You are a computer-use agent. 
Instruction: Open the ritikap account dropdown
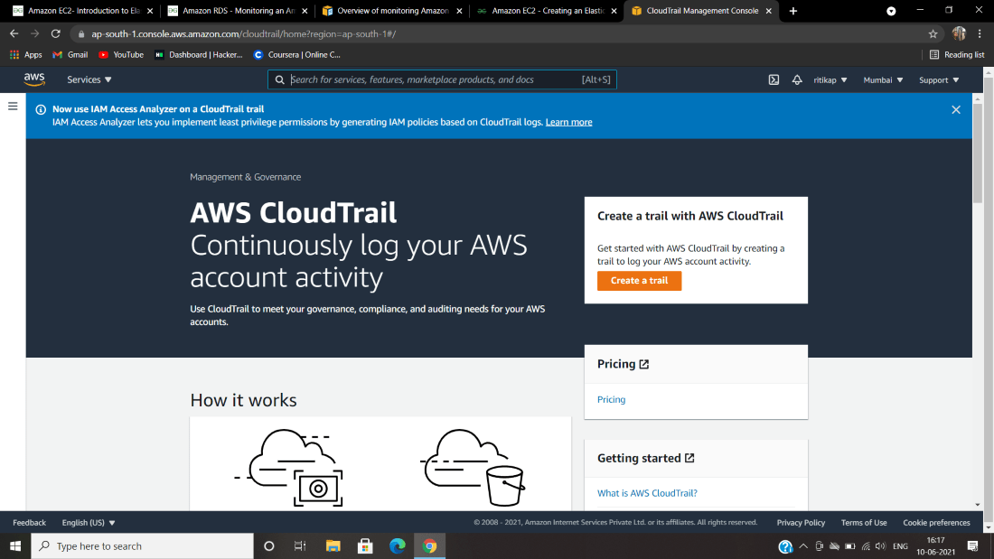click(830, 79)
